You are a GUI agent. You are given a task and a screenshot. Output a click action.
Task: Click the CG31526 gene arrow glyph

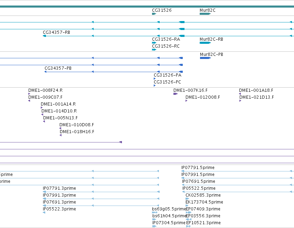(x=154, y=14)
